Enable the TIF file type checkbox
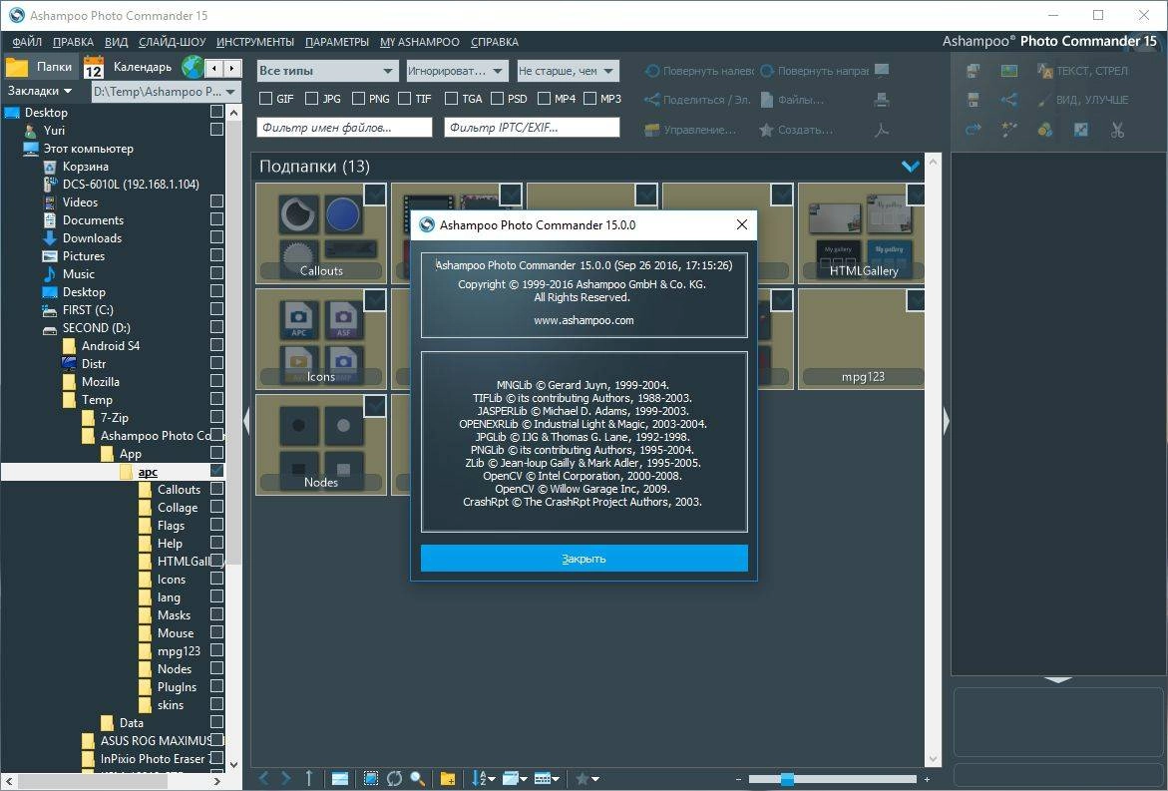Viewport: 1168px width, 791px height. point(405,99)
